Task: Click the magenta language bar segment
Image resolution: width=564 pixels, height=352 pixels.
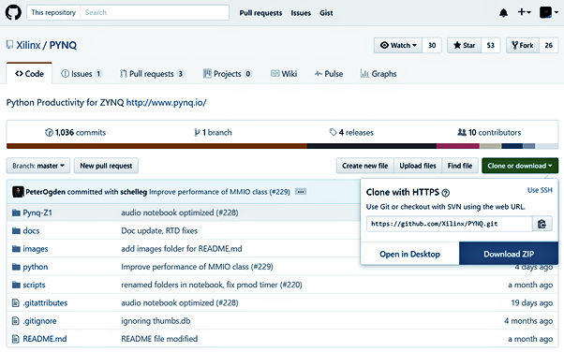Action: click(458, 146)
